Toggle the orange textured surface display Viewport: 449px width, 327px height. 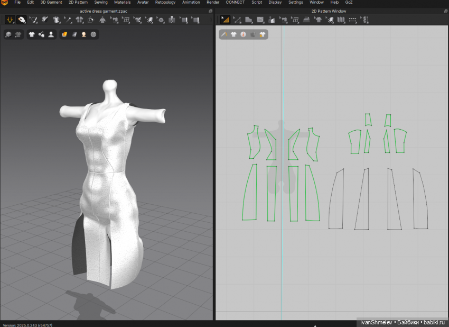[64, 34]
